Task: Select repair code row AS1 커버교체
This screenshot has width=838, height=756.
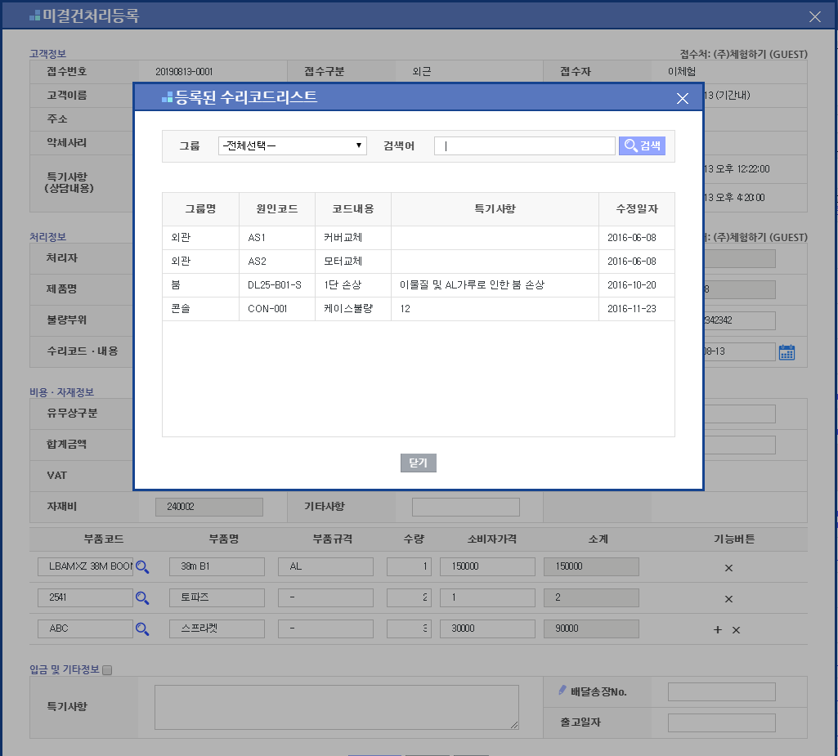Action: pos(418,238)
